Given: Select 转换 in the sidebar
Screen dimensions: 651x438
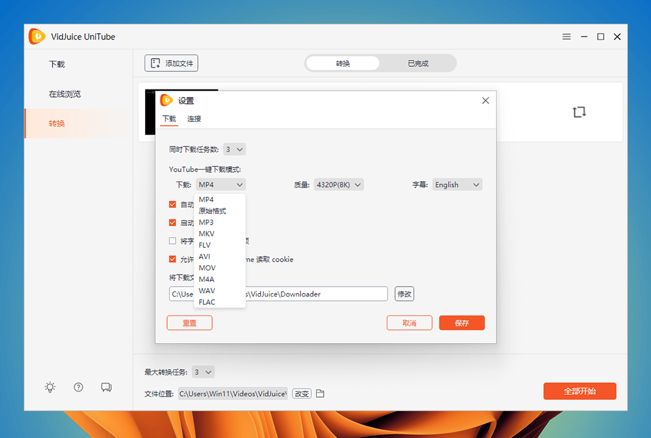Looking at the screenshot, I should coord(77,123).
